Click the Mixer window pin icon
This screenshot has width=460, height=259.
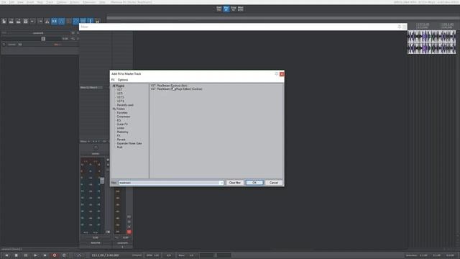coord(400,27)
